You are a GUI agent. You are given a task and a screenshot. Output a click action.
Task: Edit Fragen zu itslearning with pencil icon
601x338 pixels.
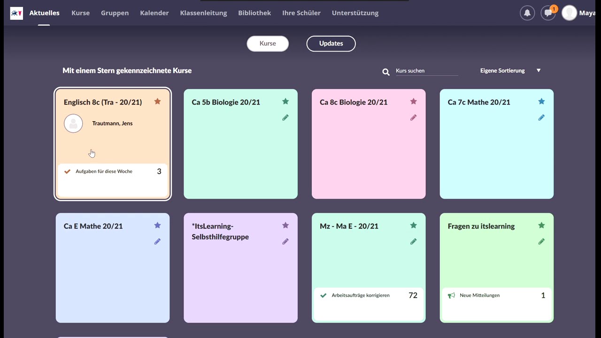click(x=541, y=241)
